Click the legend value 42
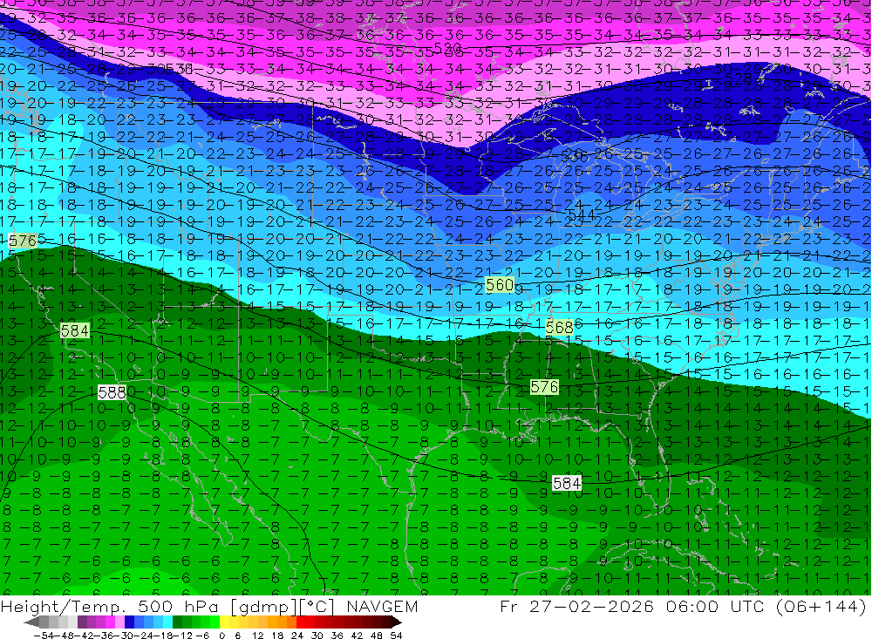 (x=357, y=636)
